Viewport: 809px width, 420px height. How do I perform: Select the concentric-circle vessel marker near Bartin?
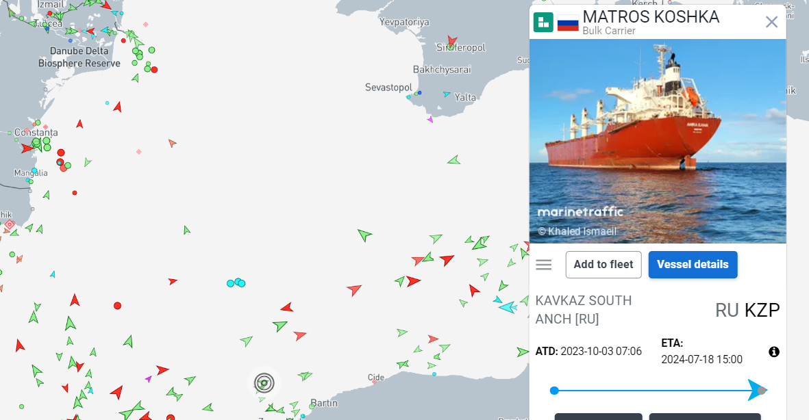point(264,382)
